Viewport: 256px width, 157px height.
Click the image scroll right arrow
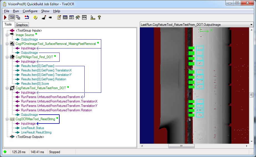(x=247, y=146)
